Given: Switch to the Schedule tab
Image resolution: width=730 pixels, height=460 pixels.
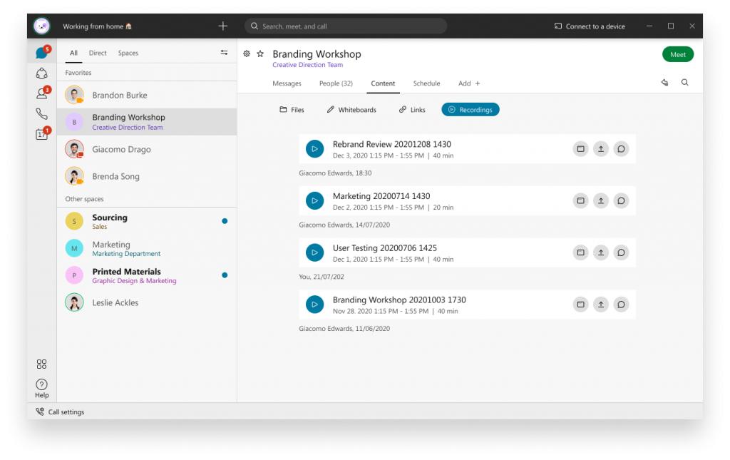Looking at the screenshot, I should click(x=426, y=83).
